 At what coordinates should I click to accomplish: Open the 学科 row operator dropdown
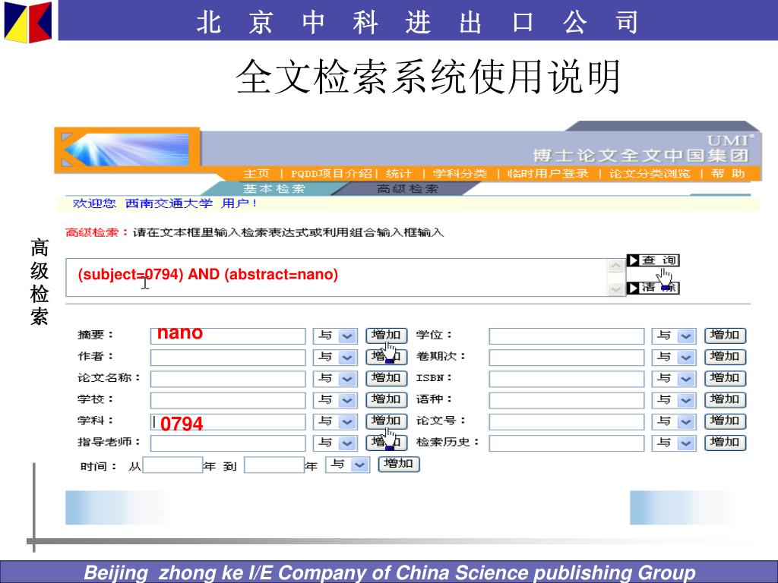335,422
